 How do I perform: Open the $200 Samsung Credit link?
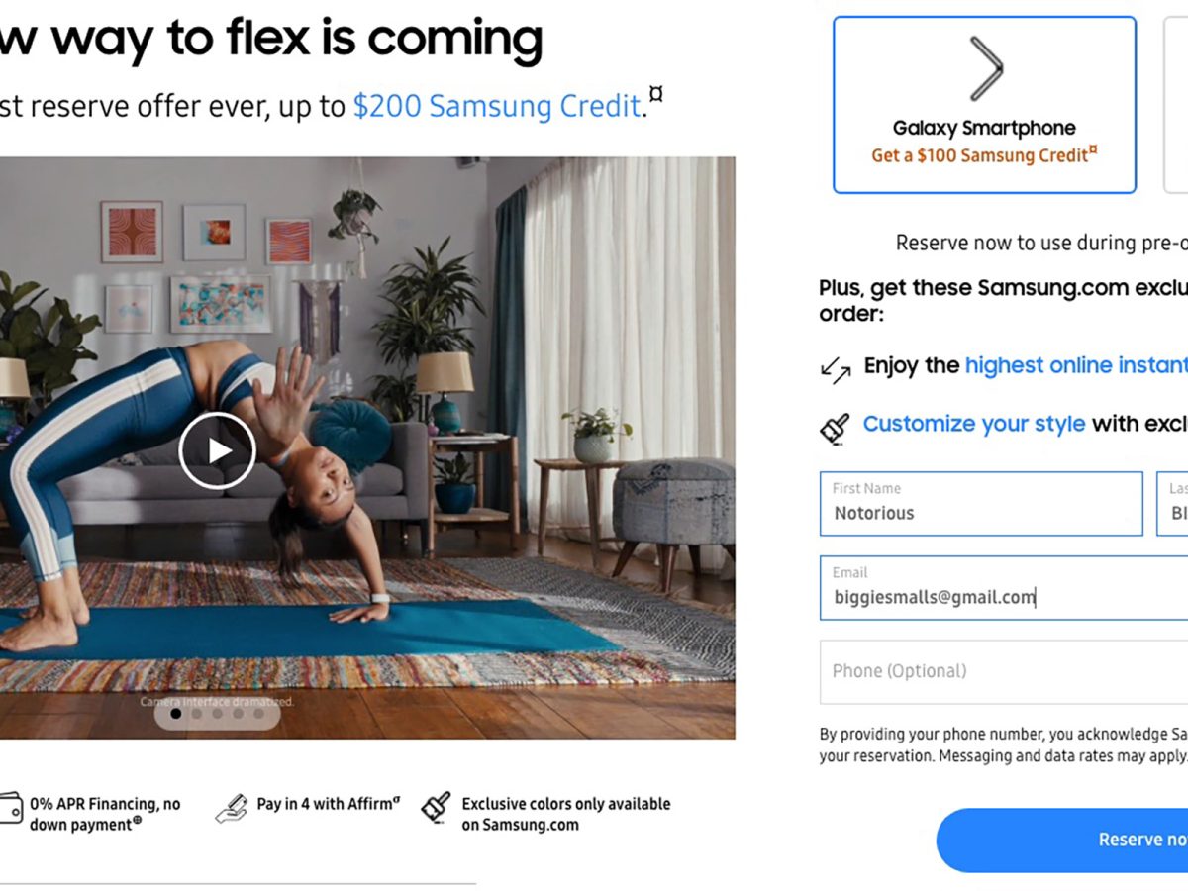(497, 106)
